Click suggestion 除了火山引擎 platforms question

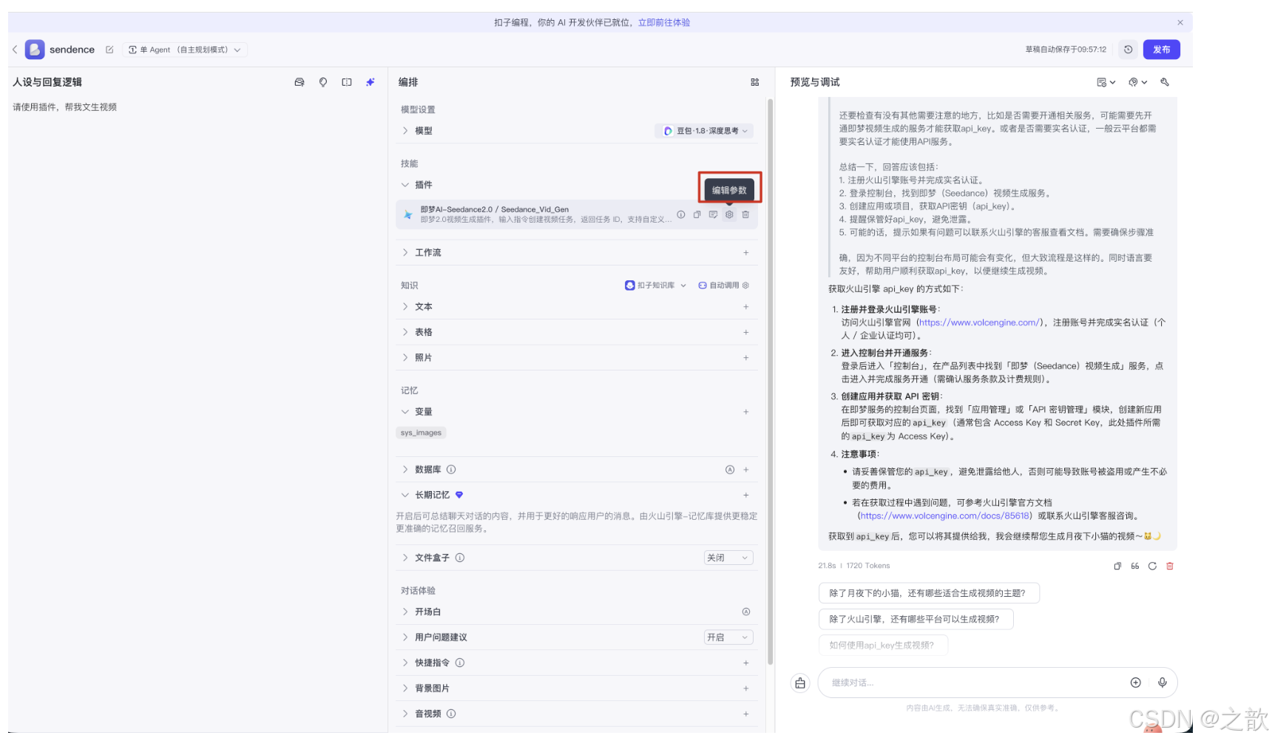[916, 620]
